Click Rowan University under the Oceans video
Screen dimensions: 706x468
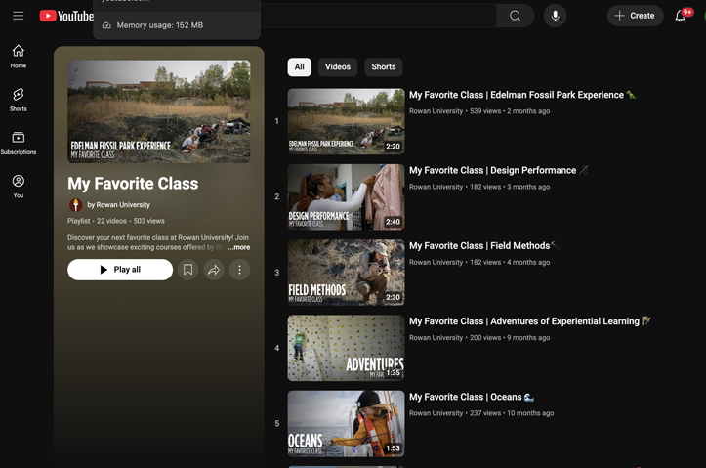click(x=436, y=413)
